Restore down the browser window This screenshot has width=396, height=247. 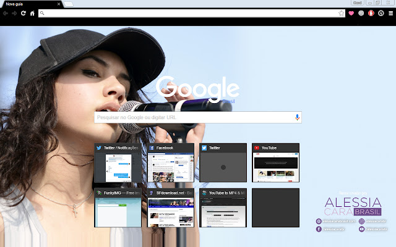coord(378,2)
